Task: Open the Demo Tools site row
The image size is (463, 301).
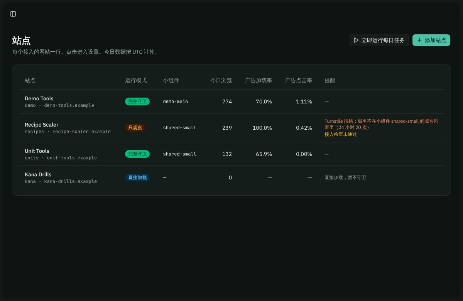Action: (x=231, y=101)
